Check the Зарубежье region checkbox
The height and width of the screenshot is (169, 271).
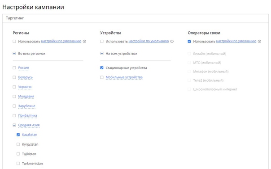click(14, 106)
